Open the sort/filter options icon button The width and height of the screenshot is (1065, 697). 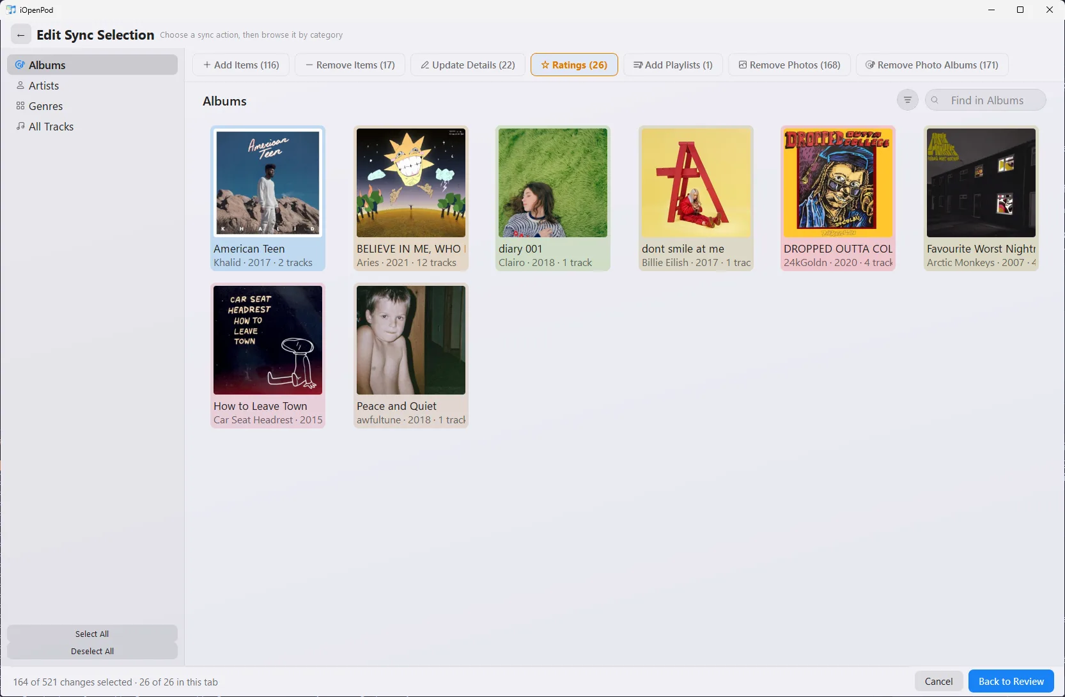(x=908, y=100)
